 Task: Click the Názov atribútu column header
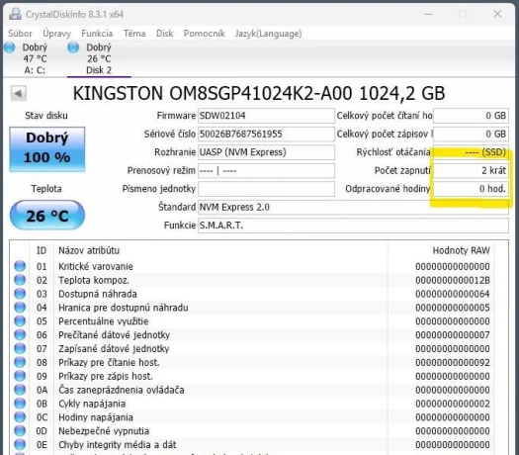[x=89, y=250]
